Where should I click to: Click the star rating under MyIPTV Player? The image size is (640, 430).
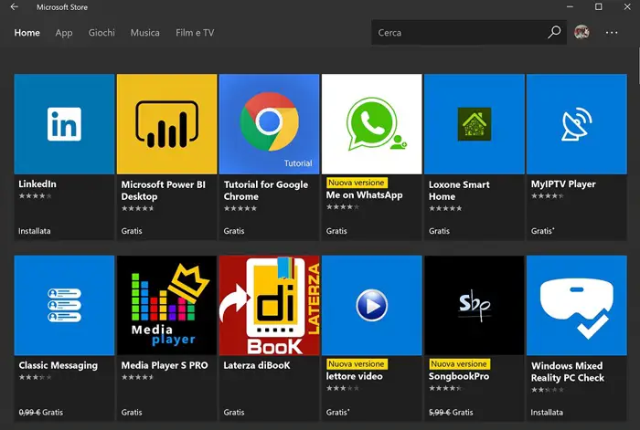click(548, 196)
